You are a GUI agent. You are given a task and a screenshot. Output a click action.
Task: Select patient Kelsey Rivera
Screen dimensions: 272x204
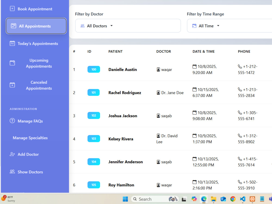[x=121, y=139]
